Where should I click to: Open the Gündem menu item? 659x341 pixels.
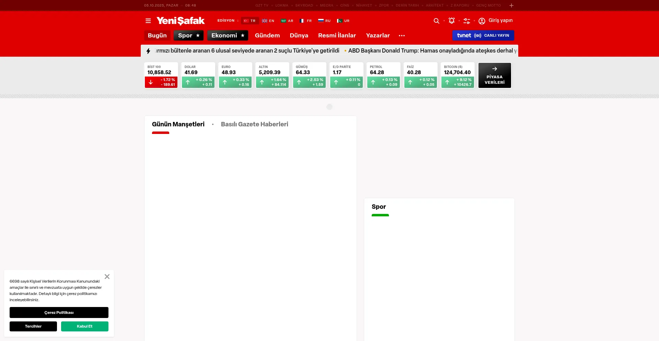pyautogui.click(x=267, y=36)
